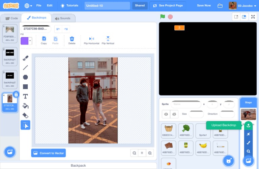This screenshot has width=259, height=169.
Task: Select the backdrop1 thumbnail
Action: 10,55
